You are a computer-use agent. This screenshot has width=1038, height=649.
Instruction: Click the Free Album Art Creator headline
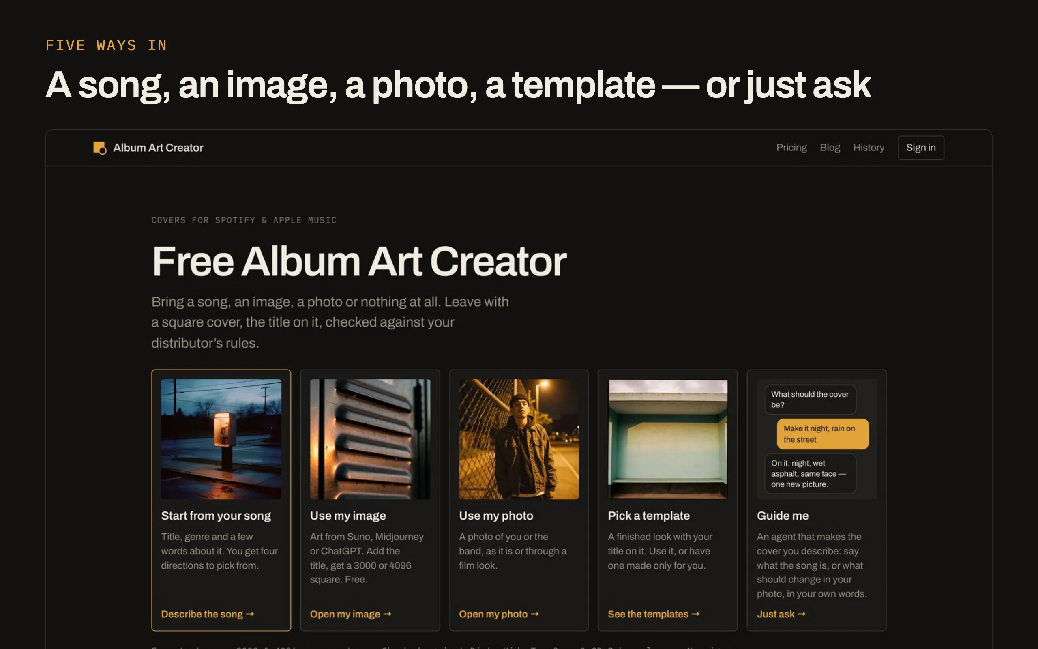coord(359,261)
